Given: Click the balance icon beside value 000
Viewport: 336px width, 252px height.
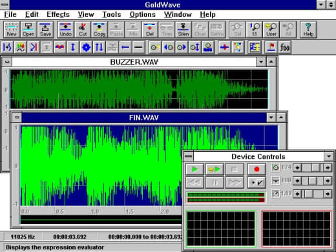Looking at the screenshot, I should tap(275, 180).
